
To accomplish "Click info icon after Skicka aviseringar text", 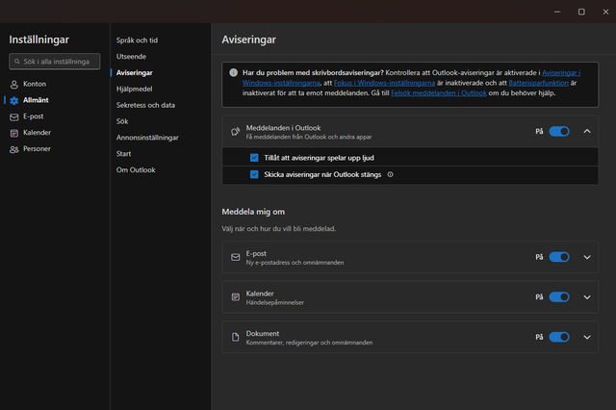I will click(x=390, y=174).
